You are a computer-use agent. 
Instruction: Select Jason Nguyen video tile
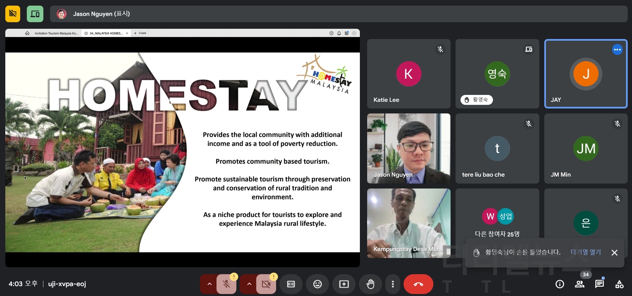click(409, 148)
